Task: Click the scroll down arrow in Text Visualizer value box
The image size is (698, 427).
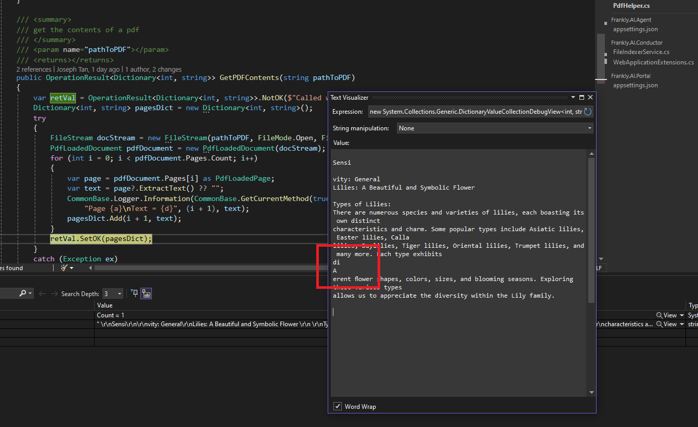Action: (x=591, y=392)
